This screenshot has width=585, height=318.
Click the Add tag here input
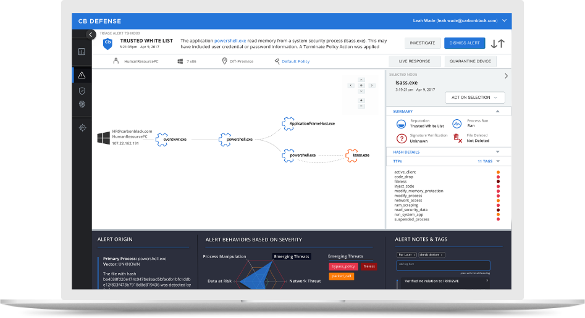[x=443, y=266]
